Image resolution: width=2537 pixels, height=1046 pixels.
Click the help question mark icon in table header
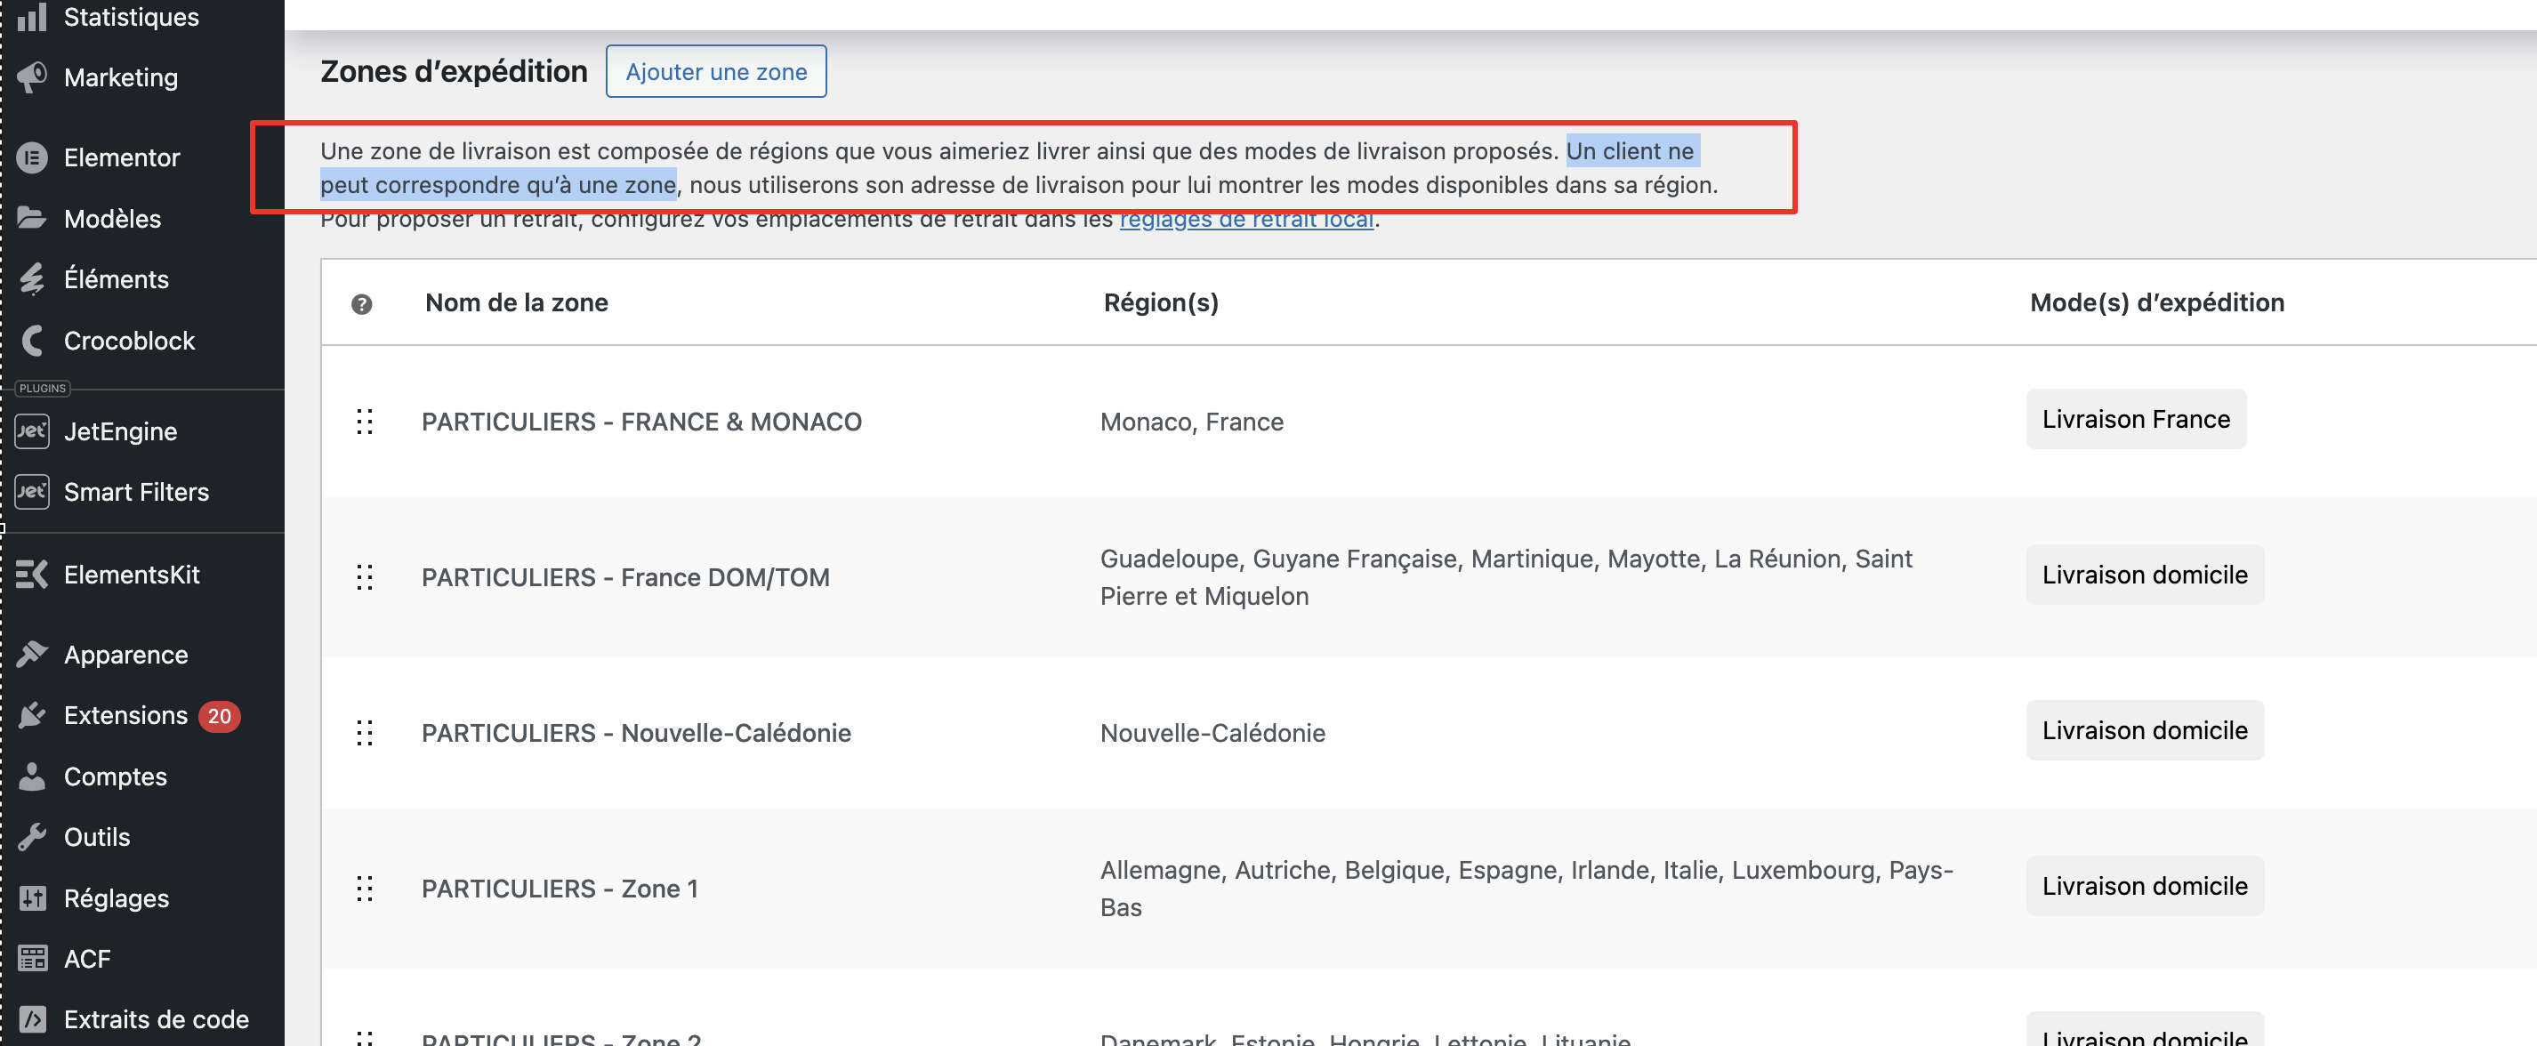pos(361,304)
